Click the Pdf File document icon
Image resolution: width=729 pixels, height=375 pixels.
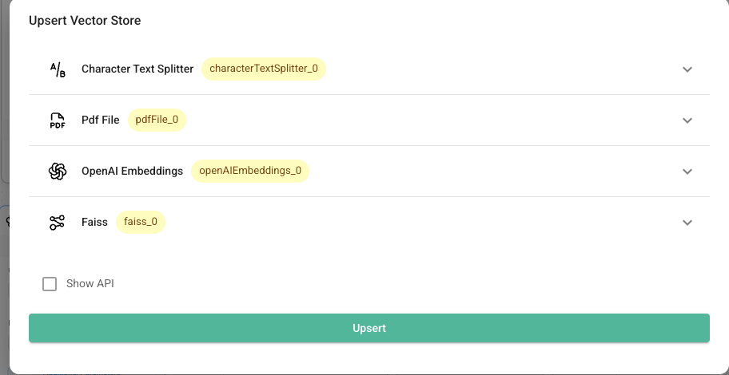point(58,120)
